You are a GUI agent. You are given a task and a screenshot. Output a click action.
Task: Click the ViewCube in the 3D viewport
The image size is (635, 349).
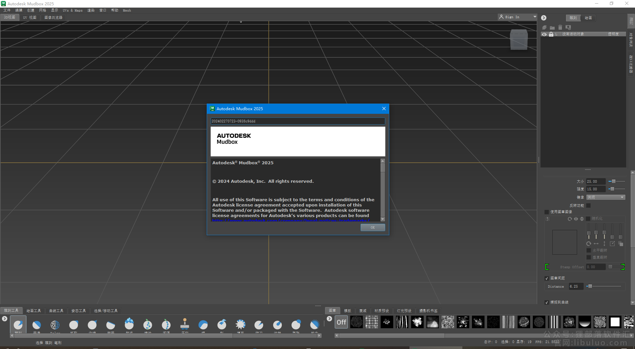coord(519,40)
